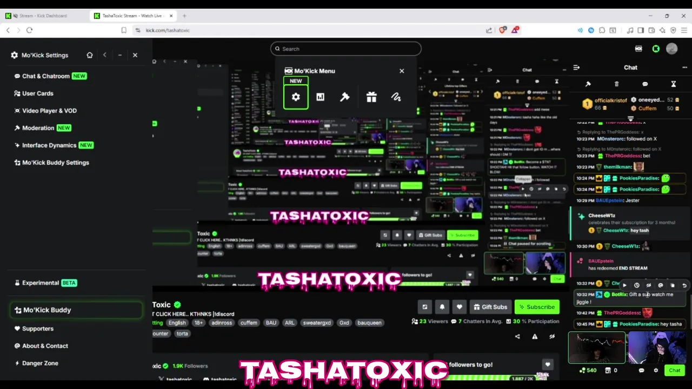This screenshot has height=389, width=692.
Task: Close the Mo'Kick Menu popup
Action: (x=402, y=71)
